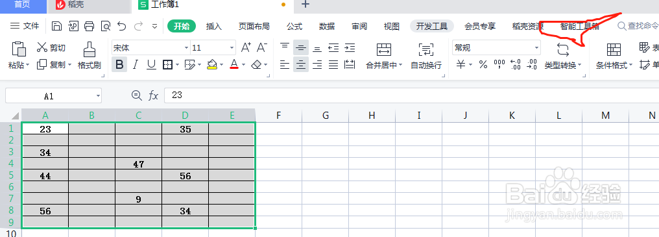Switch to the 开发工具 ribbon tab
The image size is (659, 237).
point(432,27)
